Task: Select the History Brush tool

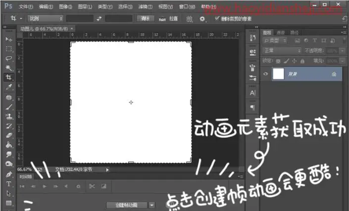Action: pos(9,126)
